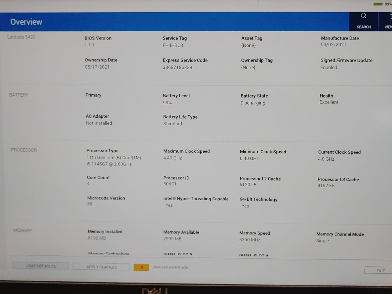Click the Battery State Discharging value
Screen dimensions: 392x294
pyautogui.click(x=253, y=103)
